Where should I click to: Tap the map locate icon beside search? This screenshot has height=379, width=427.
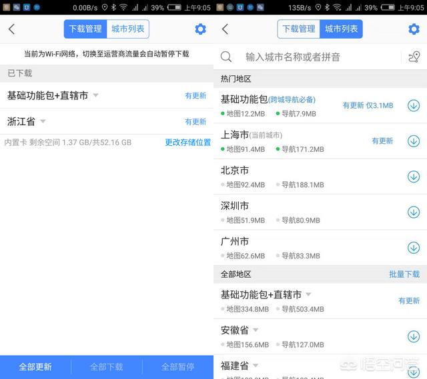tap(414, 57)
